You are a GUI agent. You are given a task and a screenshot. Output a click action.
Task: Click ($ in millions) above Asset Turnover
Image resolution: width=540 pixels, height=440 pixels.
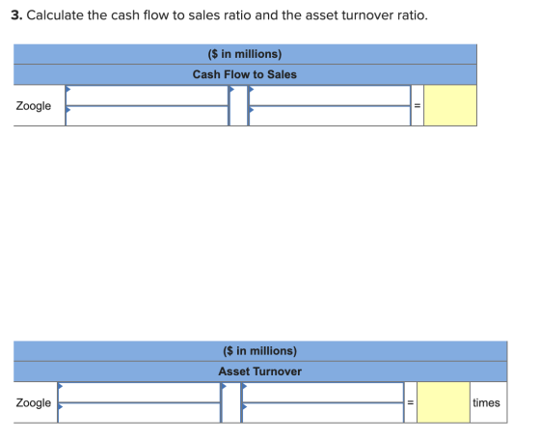[260, 351]
